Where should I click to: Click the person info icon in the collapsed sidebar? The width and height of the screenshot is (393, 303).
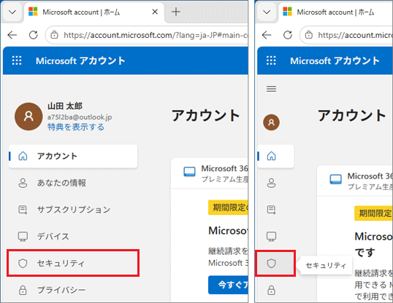271,183
